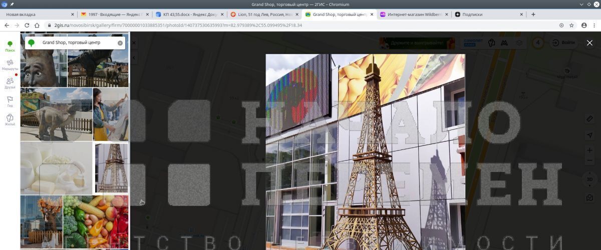Image resolution: width=601 pixels, height=250 pixels.
Task: Open the Жильё (Housing) section
Action: pos(10,120)
